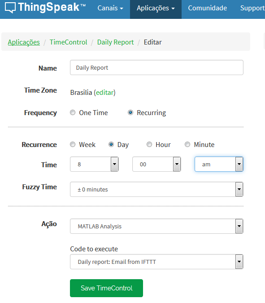Choose Hour recurrence
This screenshot has height=303, width=265.
click(149, 144)
